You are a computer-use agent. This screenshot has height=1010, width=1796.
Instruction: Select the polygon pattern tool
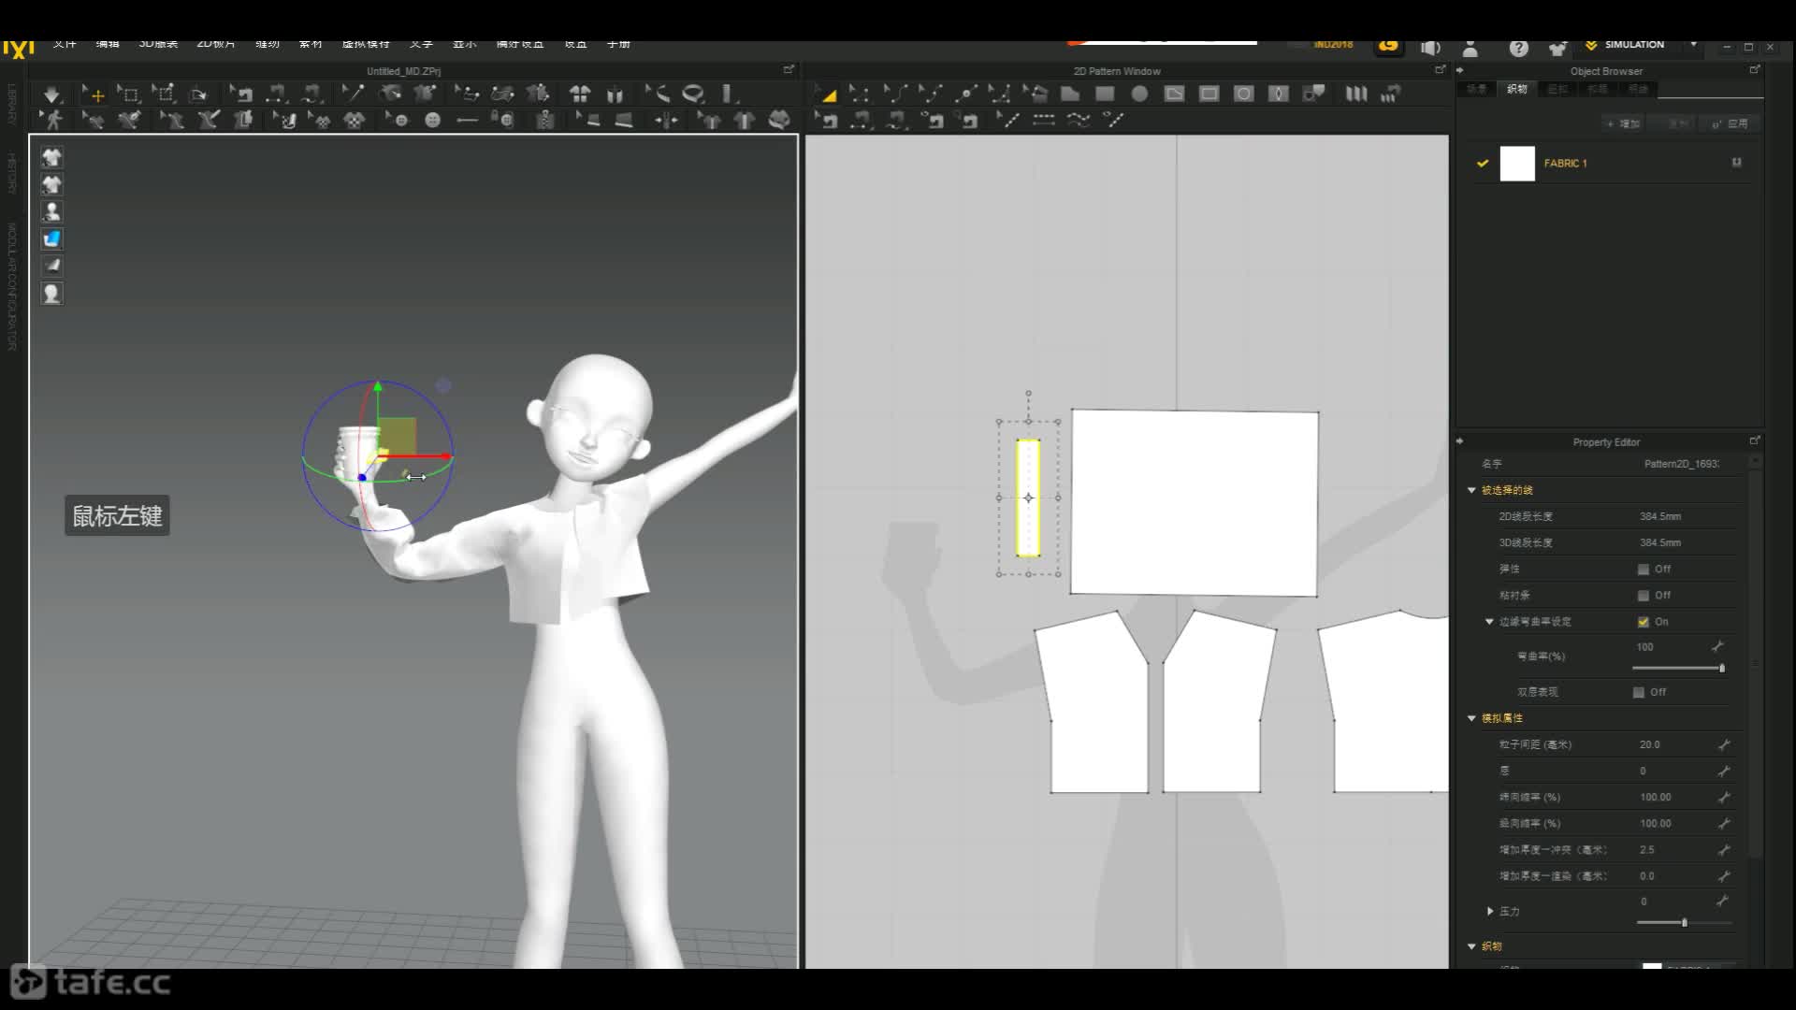click(x=1070, y=94)
